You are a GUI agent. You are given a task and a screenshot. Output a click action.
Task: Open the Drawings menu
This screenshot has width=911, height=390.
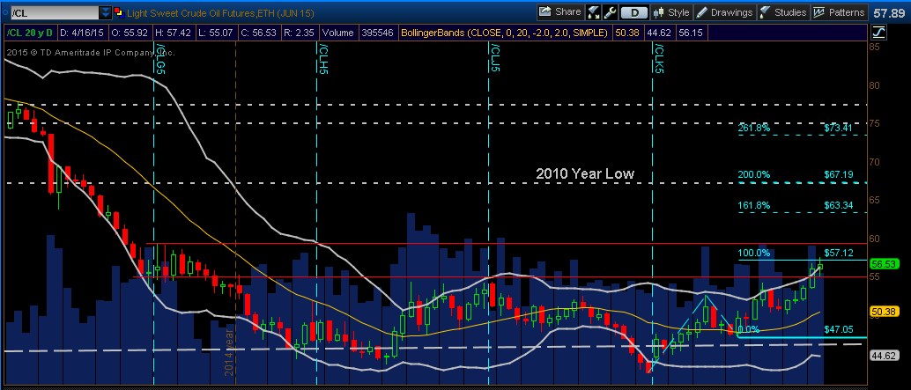pos(724,12)
